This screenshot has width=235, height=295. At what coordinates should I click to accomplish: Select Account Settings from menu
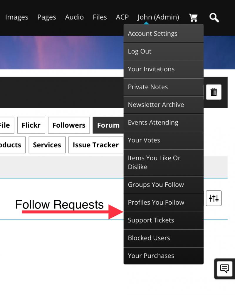tap(163, 34)
